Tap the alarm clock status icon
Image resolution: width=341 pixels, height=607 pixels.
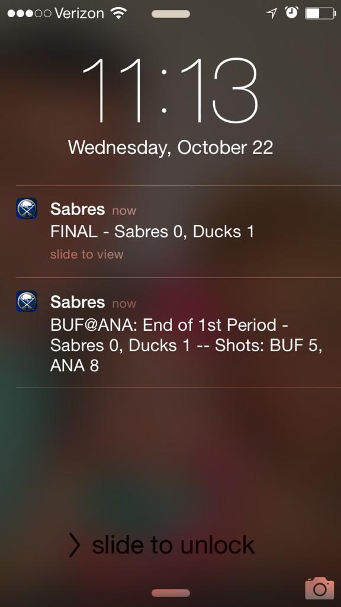291,13
